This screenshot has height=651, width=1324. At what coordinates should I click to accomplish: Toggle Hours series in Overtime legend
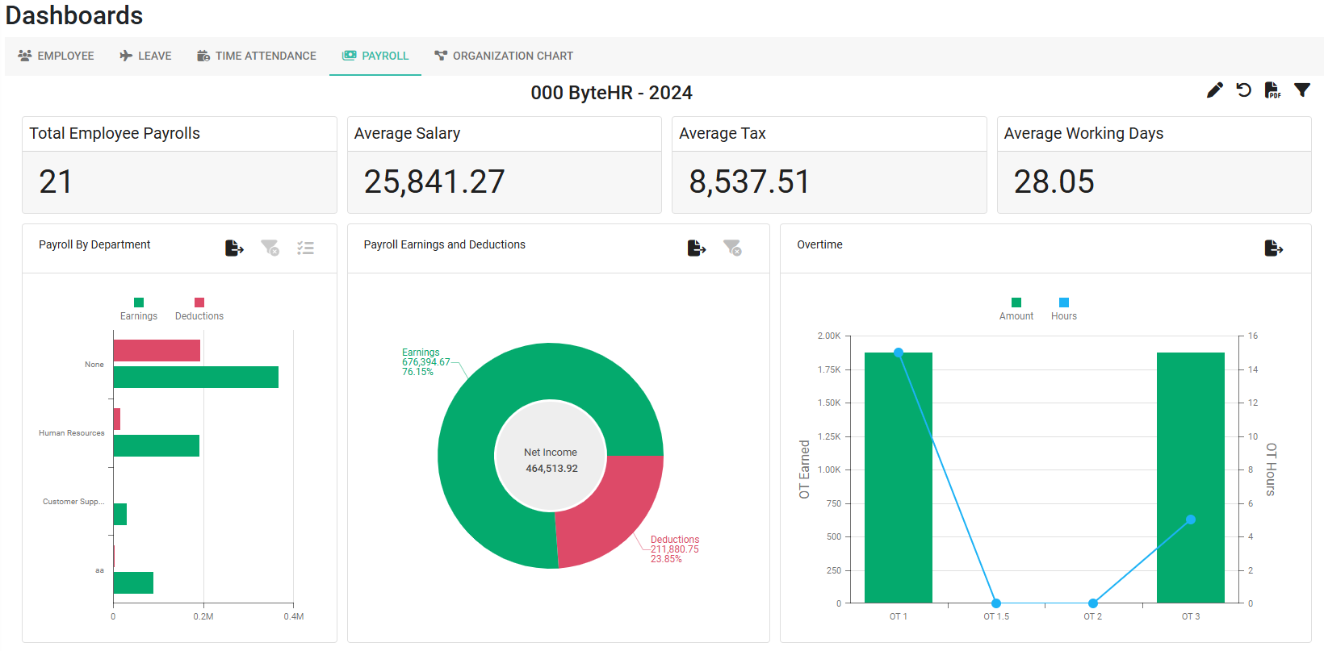pos(1063,309)
